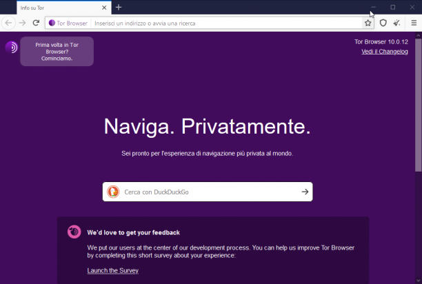Viewport: 422px width, 284px height.
Task: Open a new tab with the plus button
Action: coord(119,8)
